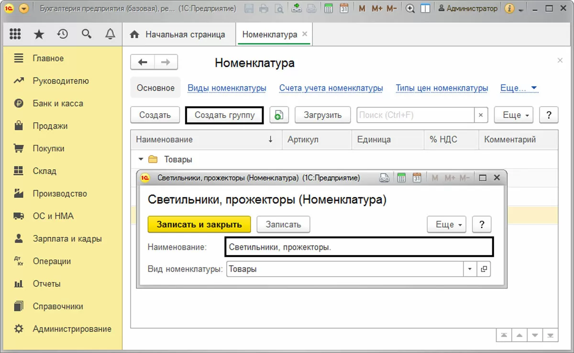Open the Продажи section
Image resolution: width=574 pixels, height=353 pixels.
(x=50, y=126)
